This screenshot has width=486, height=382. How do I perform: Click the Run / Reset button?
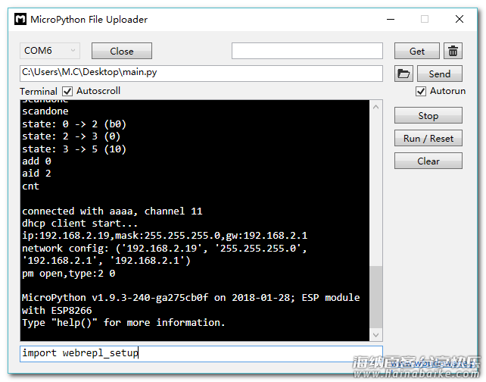pos(428,138)
